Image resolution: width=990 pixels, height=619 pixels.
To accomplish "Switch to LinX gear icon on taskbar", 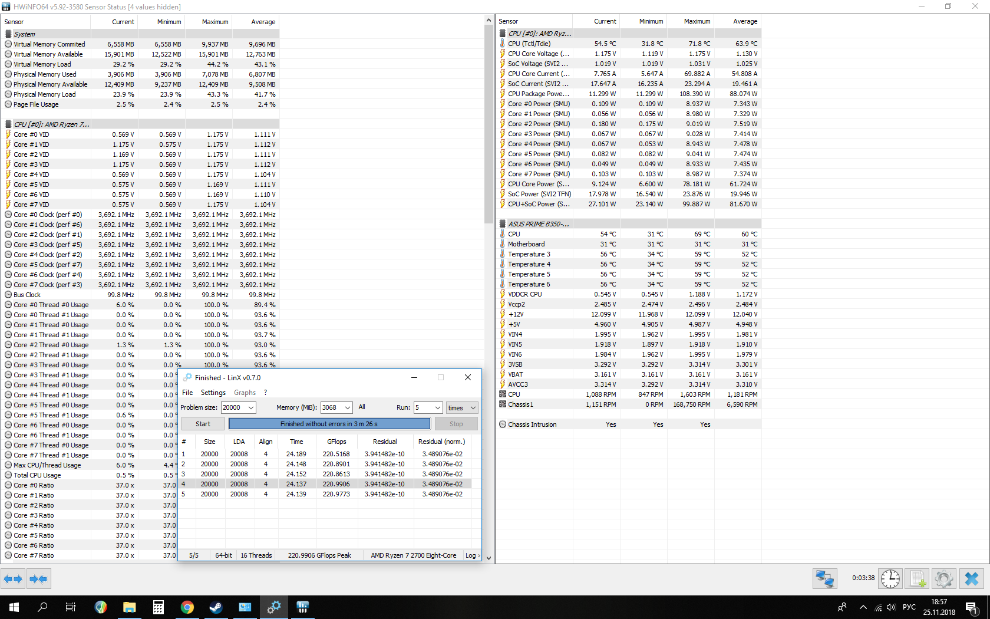I will click(x=274, y=607).
